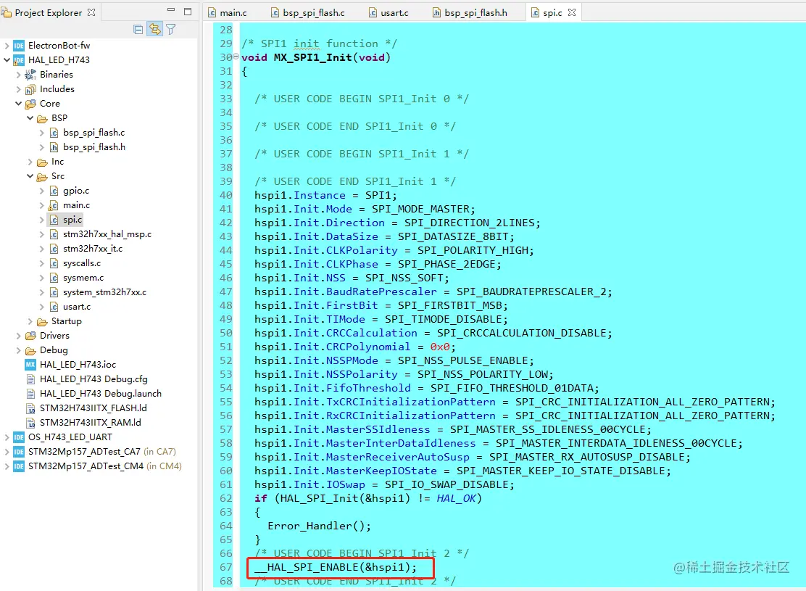Maximize the Project Explorer view
Viewport: 806px width, 591px height.
188,12
